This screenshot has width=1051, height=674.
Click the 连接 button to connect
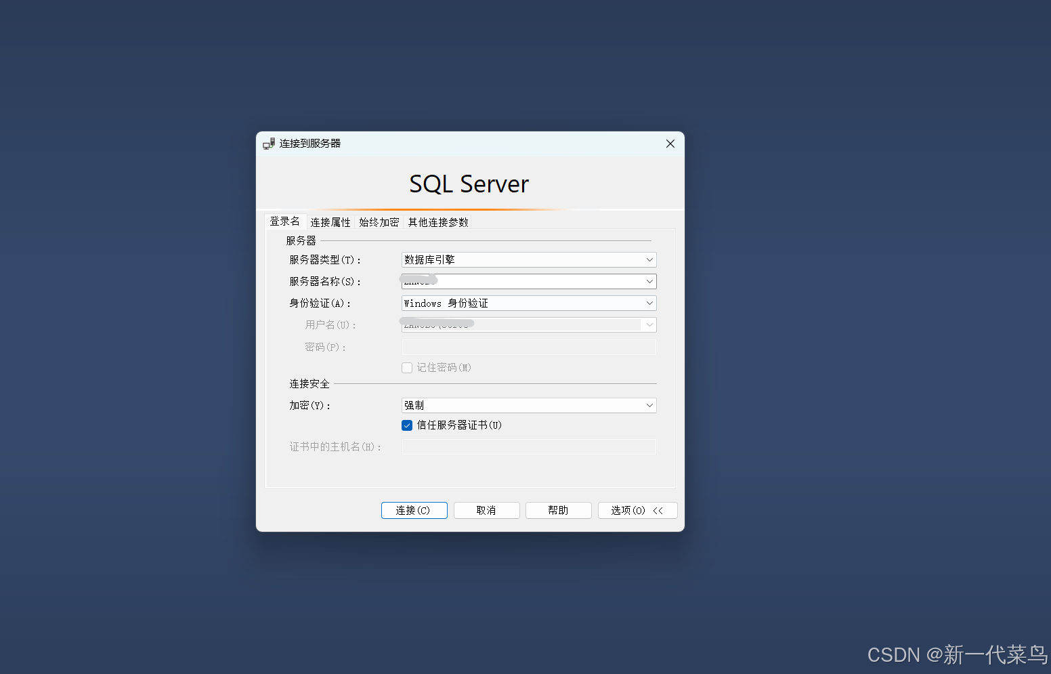tap(414, 510)
